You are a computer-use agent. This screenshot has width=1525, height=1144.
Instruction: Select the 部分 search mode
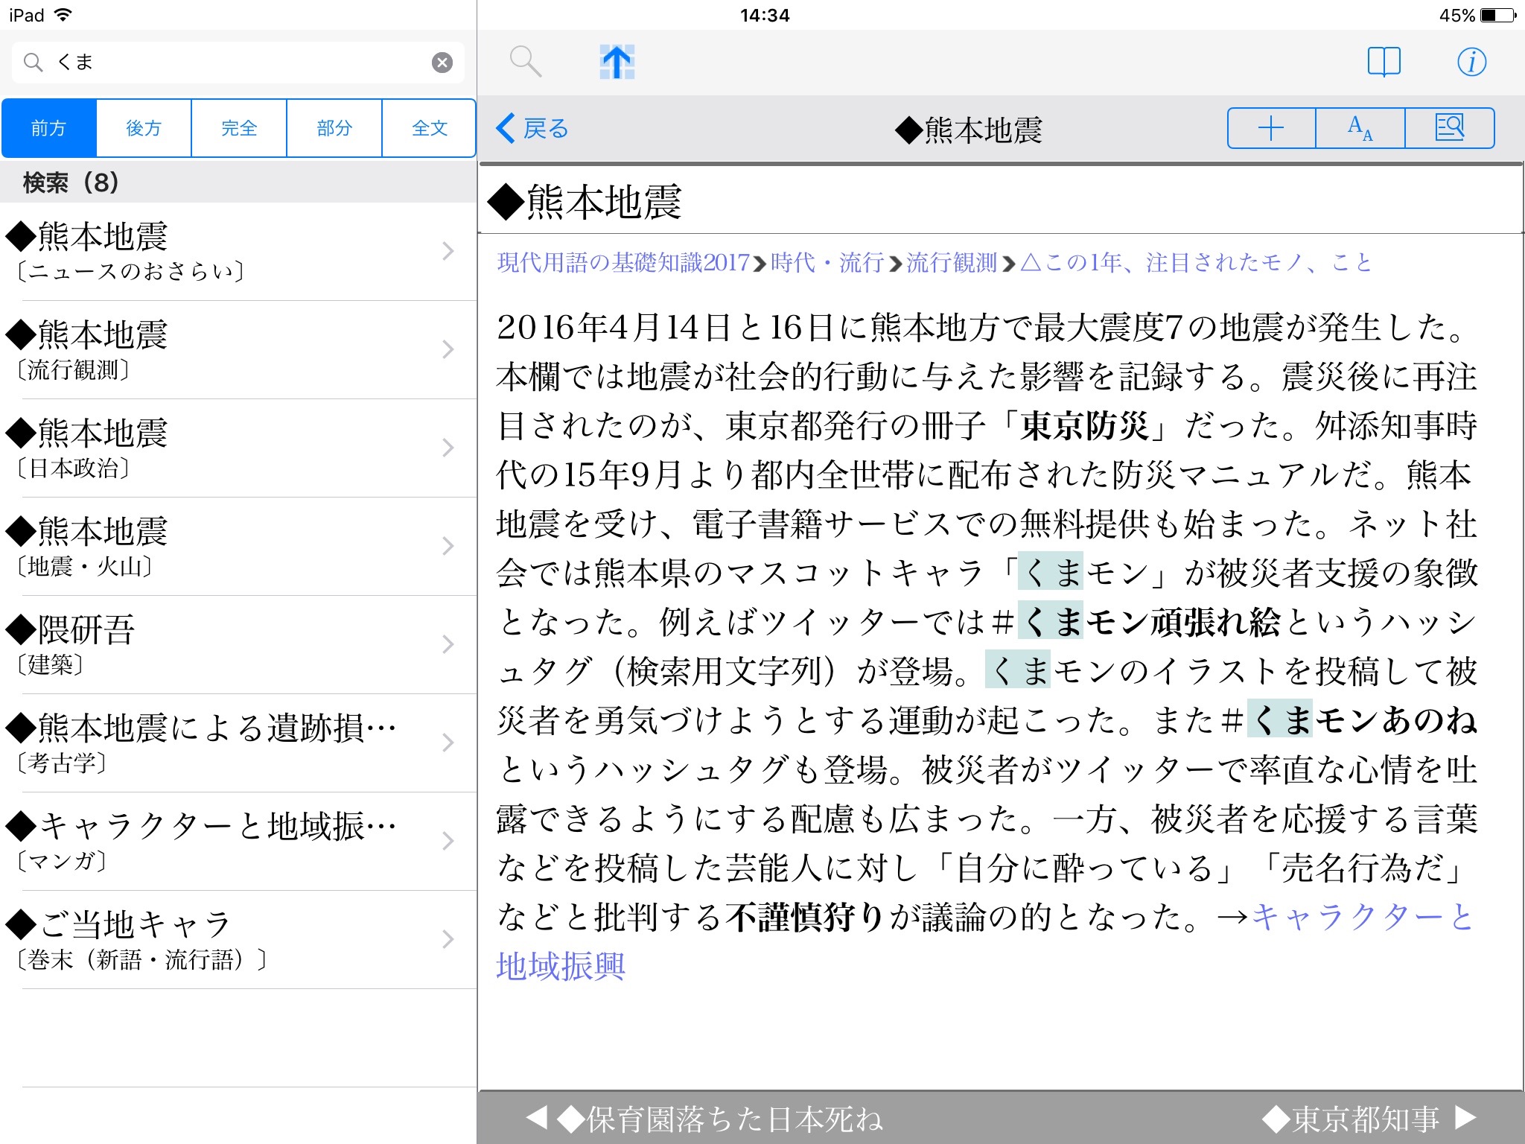pyautogui.click(x=334, y=128)
